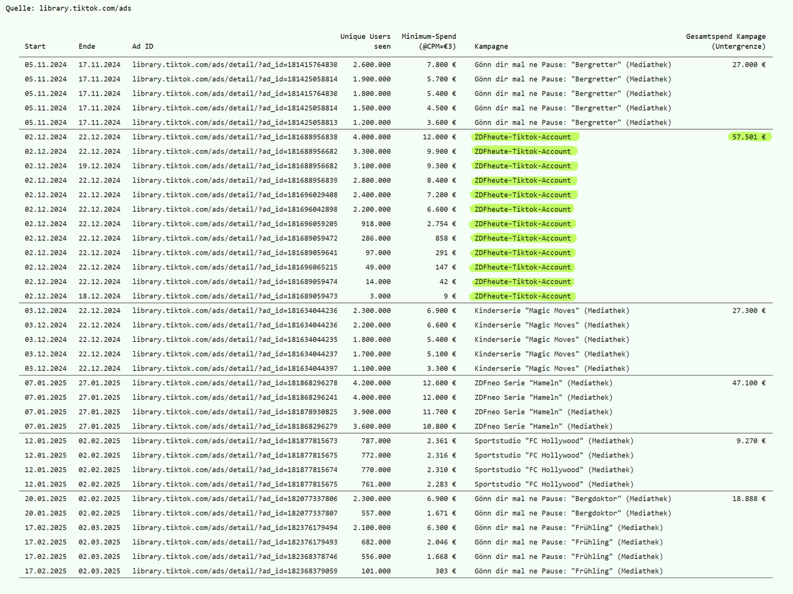Image resolution: width=793 pixels, height=594 pixels.
Task: Click the "Kampagne" column header
Action: pyautogui.click(x=492, y=46)
